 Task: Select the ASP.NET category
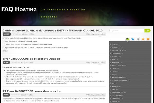click(115, 47)
